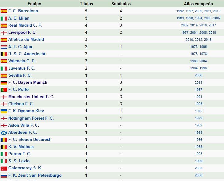
Task: Open the F. C. Barcelona team link
Action: [23, 11]
